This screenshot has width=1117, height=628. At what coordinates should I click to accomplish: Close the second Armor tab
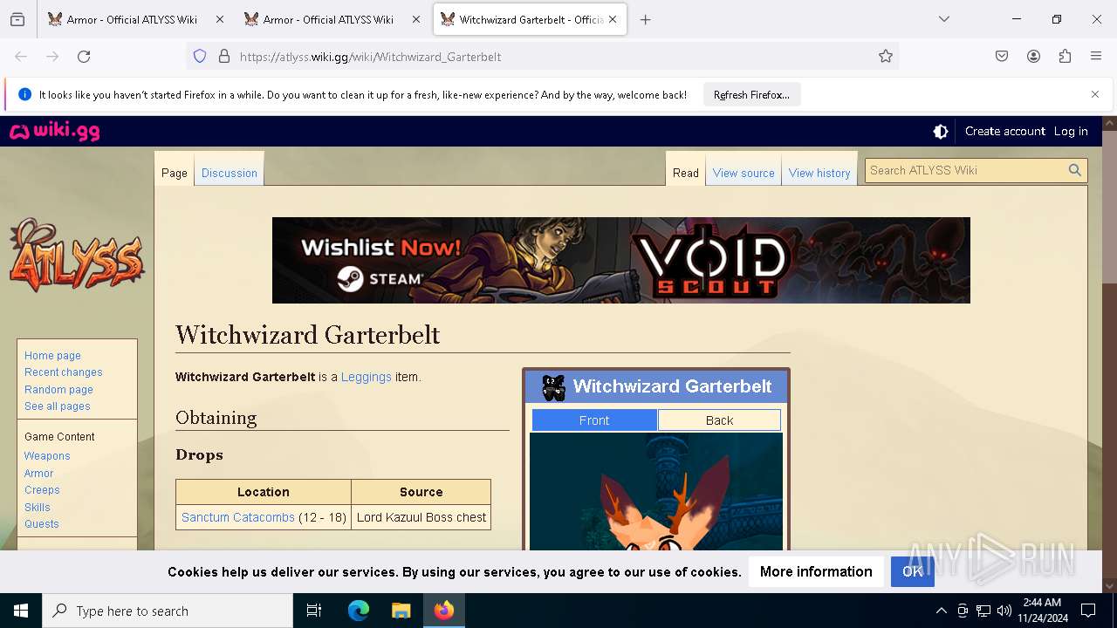click(x=416, y=19)
